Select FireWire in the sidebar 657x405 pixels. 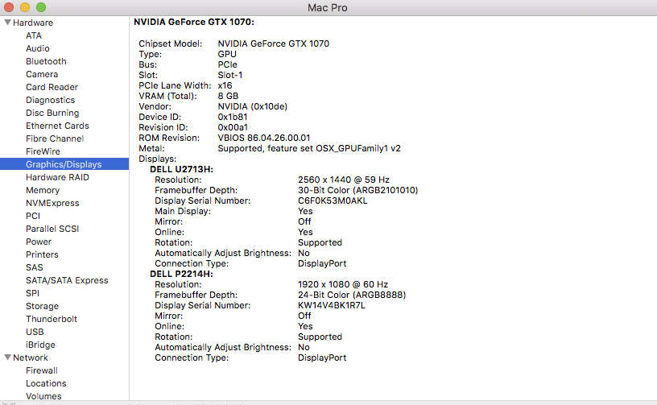(x=43, y=151)
